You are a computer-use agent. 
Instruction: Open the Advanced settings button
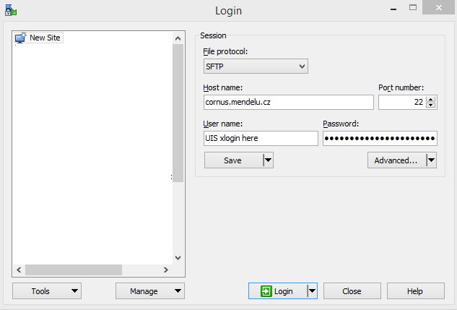(x=396, y=160)
